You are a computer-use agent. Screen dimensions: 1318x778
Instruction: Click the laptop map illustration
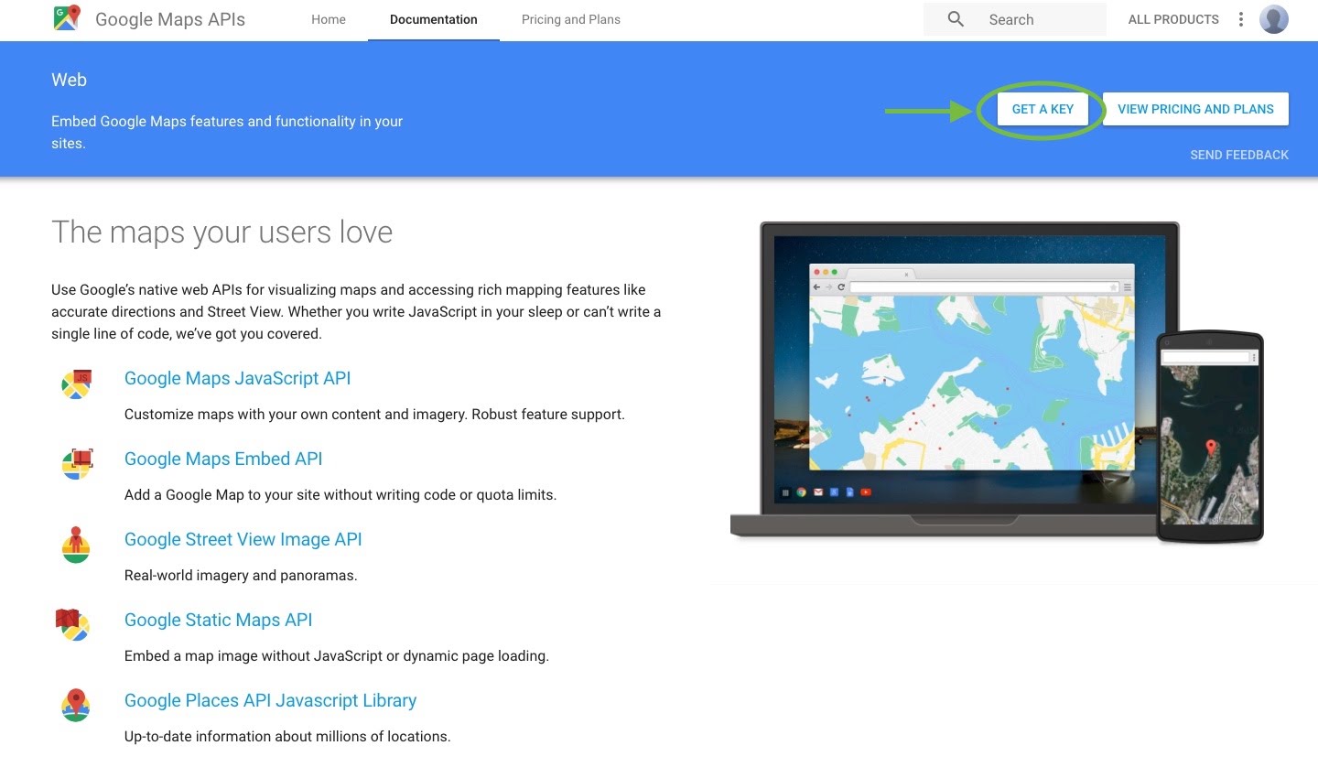(955, 379)
